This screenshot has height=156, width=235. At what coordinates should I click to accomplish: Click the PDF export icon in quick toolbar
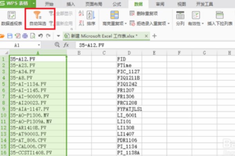[18, 36]
